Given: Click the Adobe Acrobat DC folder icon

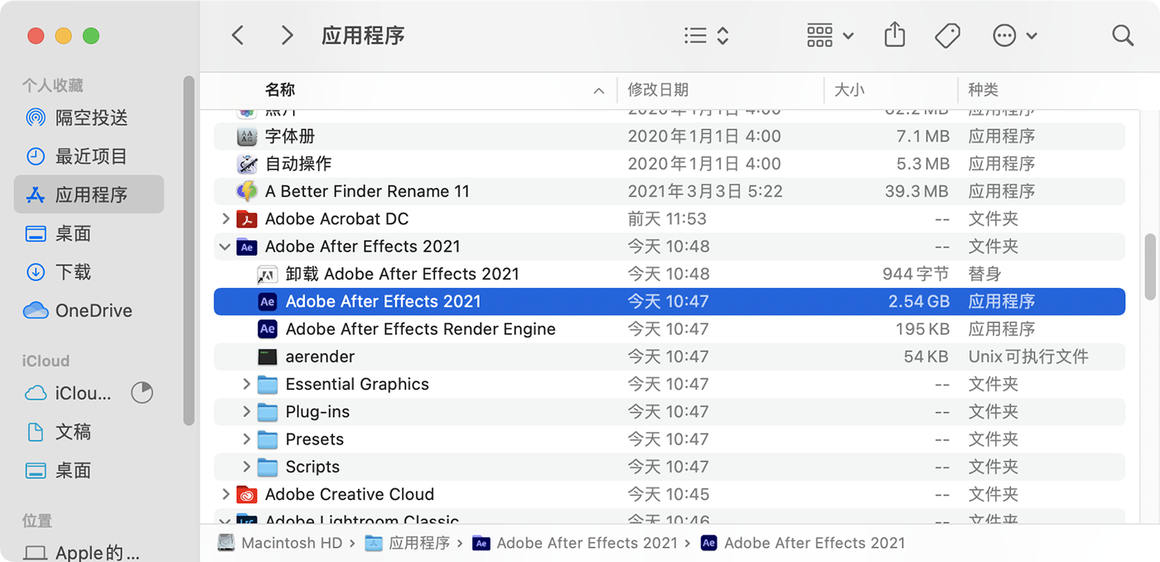Looking at the screenshot, I should [x=247, y=219].
